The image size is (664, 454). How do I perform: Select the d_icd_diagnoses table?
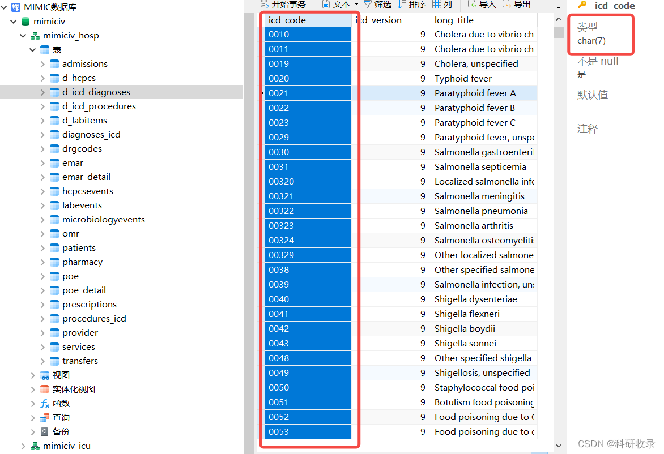(96, 92)
